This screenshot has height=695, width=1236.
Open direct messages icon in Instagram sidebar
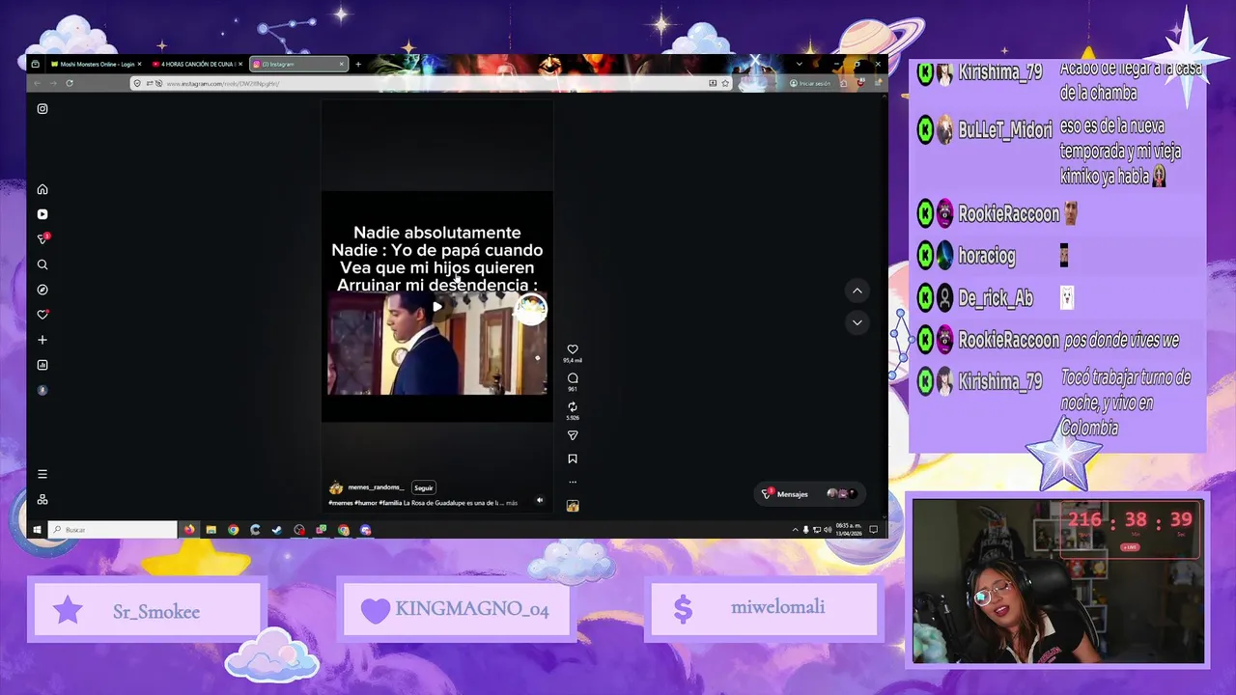click(42, 238)
